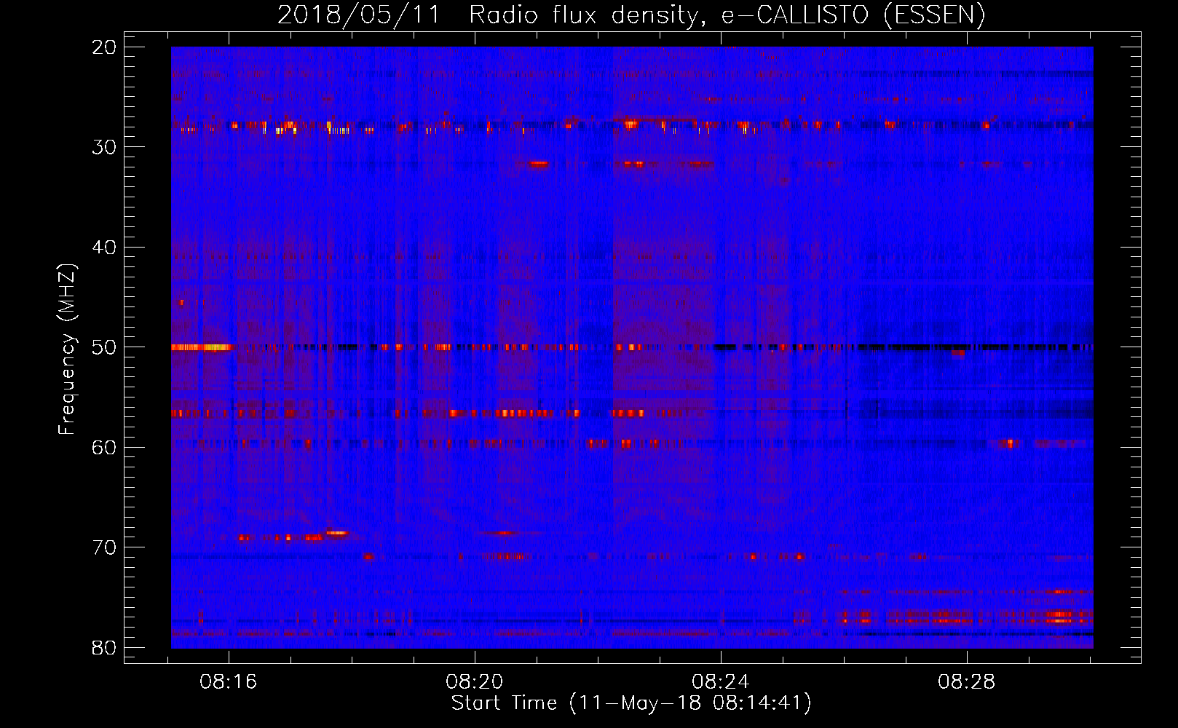Viewport: 1178px width, 728px height.
Task: Click the frequency tick label '50'
Action: coord(104,347)
